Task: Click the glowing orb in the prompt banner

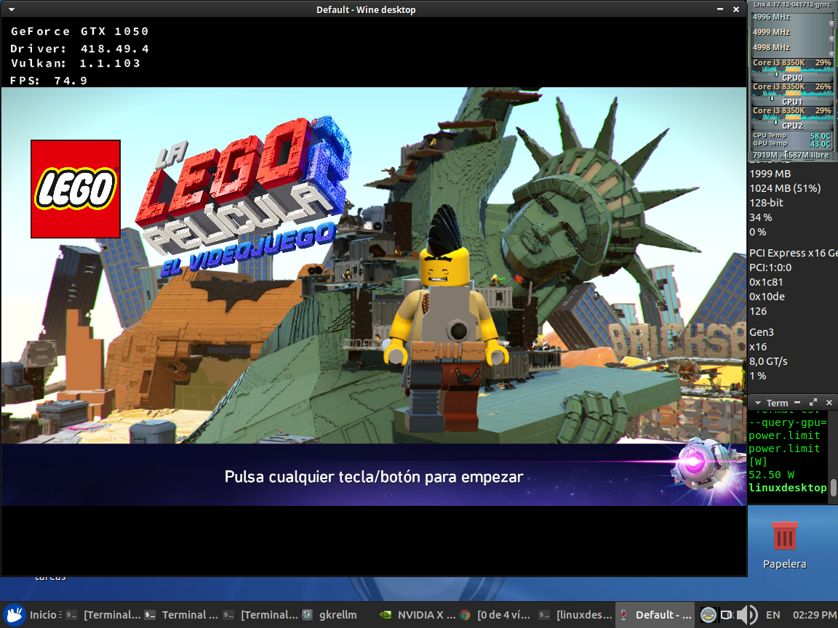Action: click(695, 462)
